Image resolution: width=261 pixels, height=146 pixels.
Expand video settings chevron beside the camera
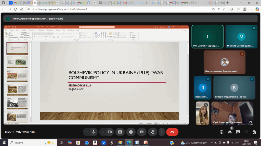tap(103, 132)
